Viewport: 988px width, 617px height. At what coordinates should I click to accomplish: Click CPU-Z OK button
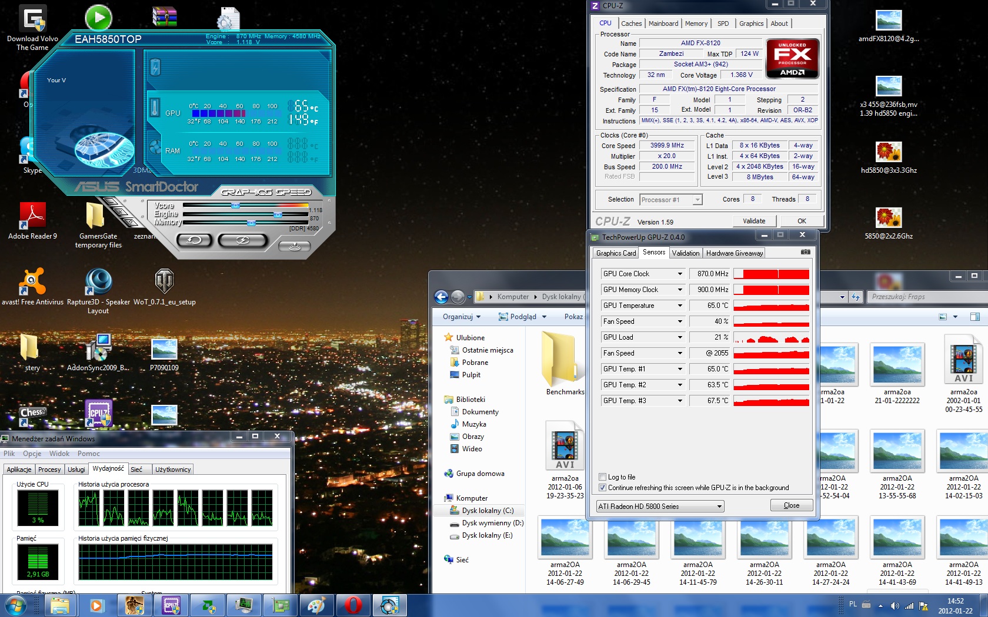pos(802,221)
